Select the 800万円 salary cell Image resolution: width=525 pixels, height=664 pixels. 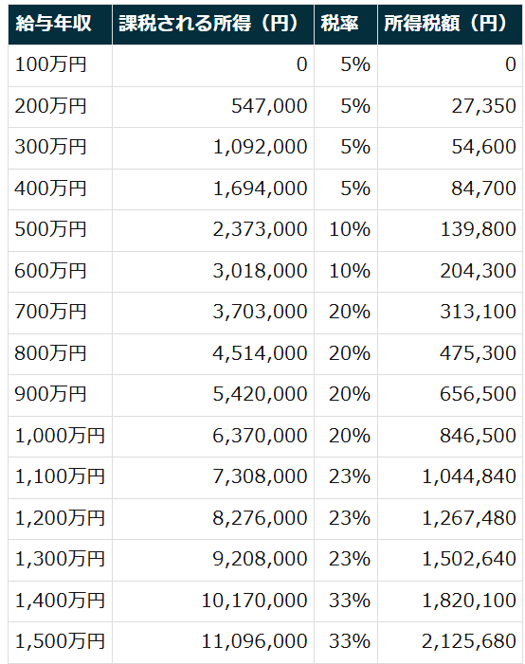[60, 353]
